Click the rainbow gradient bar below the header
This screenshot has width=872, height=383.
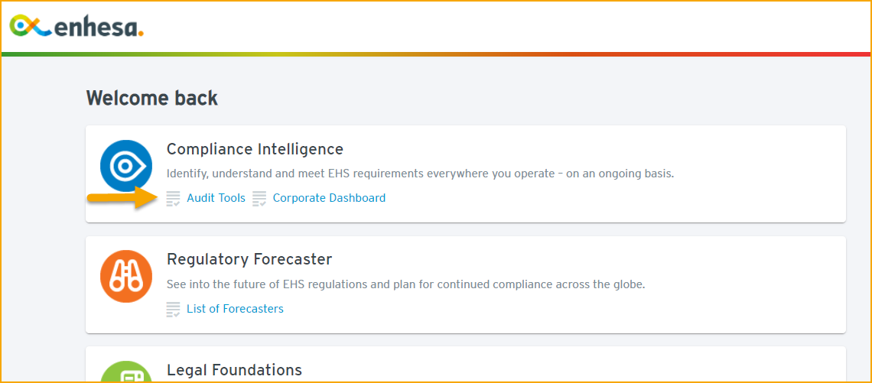coord(436,54)
